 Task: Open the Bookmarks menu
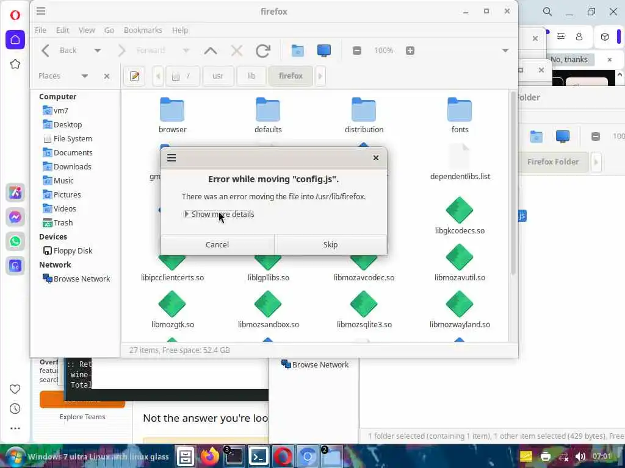(x=143, y=30)
